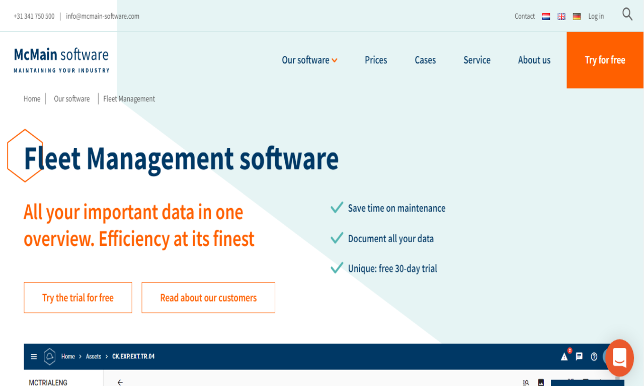Click the text Unique: free 30-day trial
The height and width of the screenshot is (386, 644).
(x=392, y=268)
